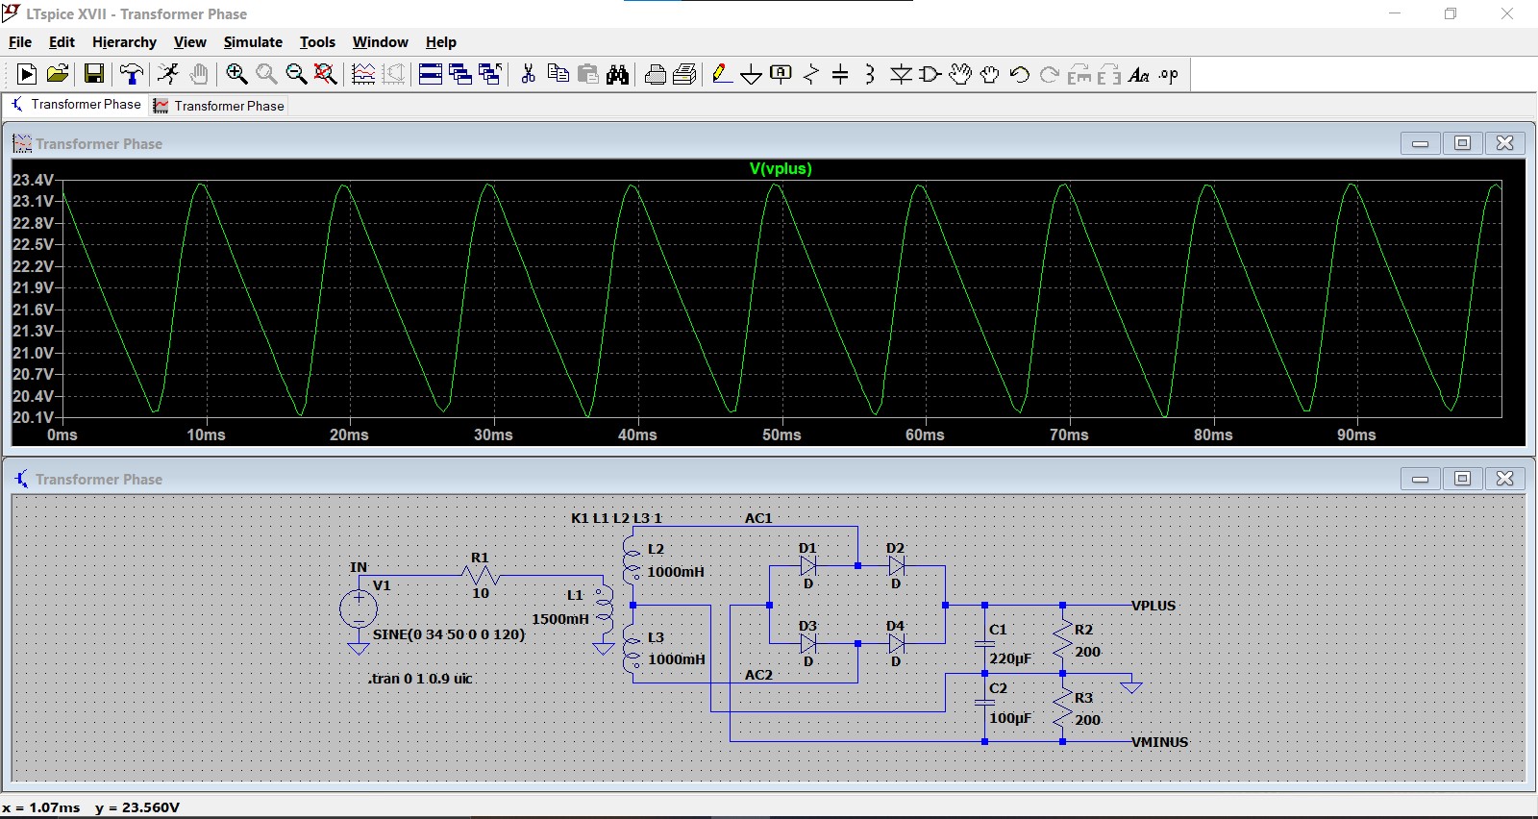The height and width of the screenshot is (819, 1538).
Task: Click the IN net label
Action: pyautogui.click(x=359, y=567)
